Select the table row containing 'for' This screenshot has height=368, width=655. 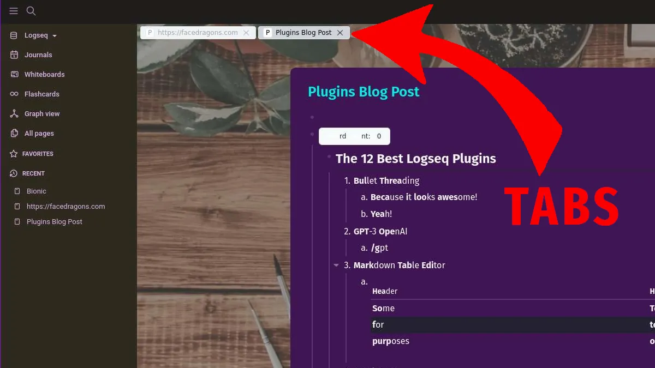(x=513, y=325)
